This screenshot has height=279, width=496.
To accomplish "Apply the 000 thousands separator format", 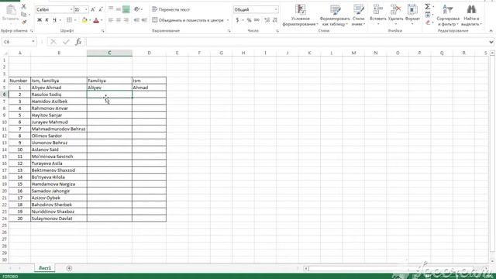I will click(257, 20).
